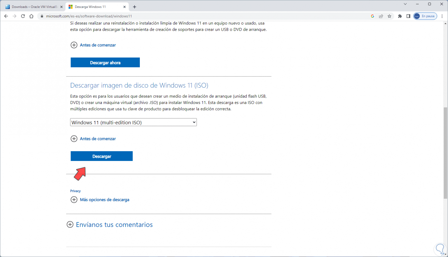
Task: Toggle the browser side panel
Action: tap(408, 16)
